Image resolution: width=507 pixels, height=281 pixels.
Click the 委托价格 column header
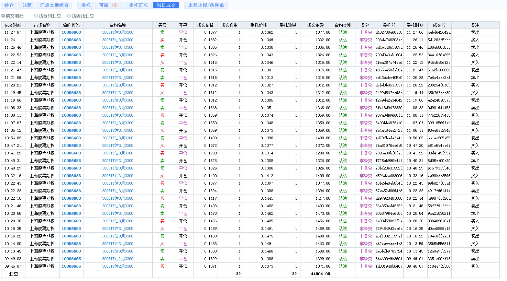(259, 25)
